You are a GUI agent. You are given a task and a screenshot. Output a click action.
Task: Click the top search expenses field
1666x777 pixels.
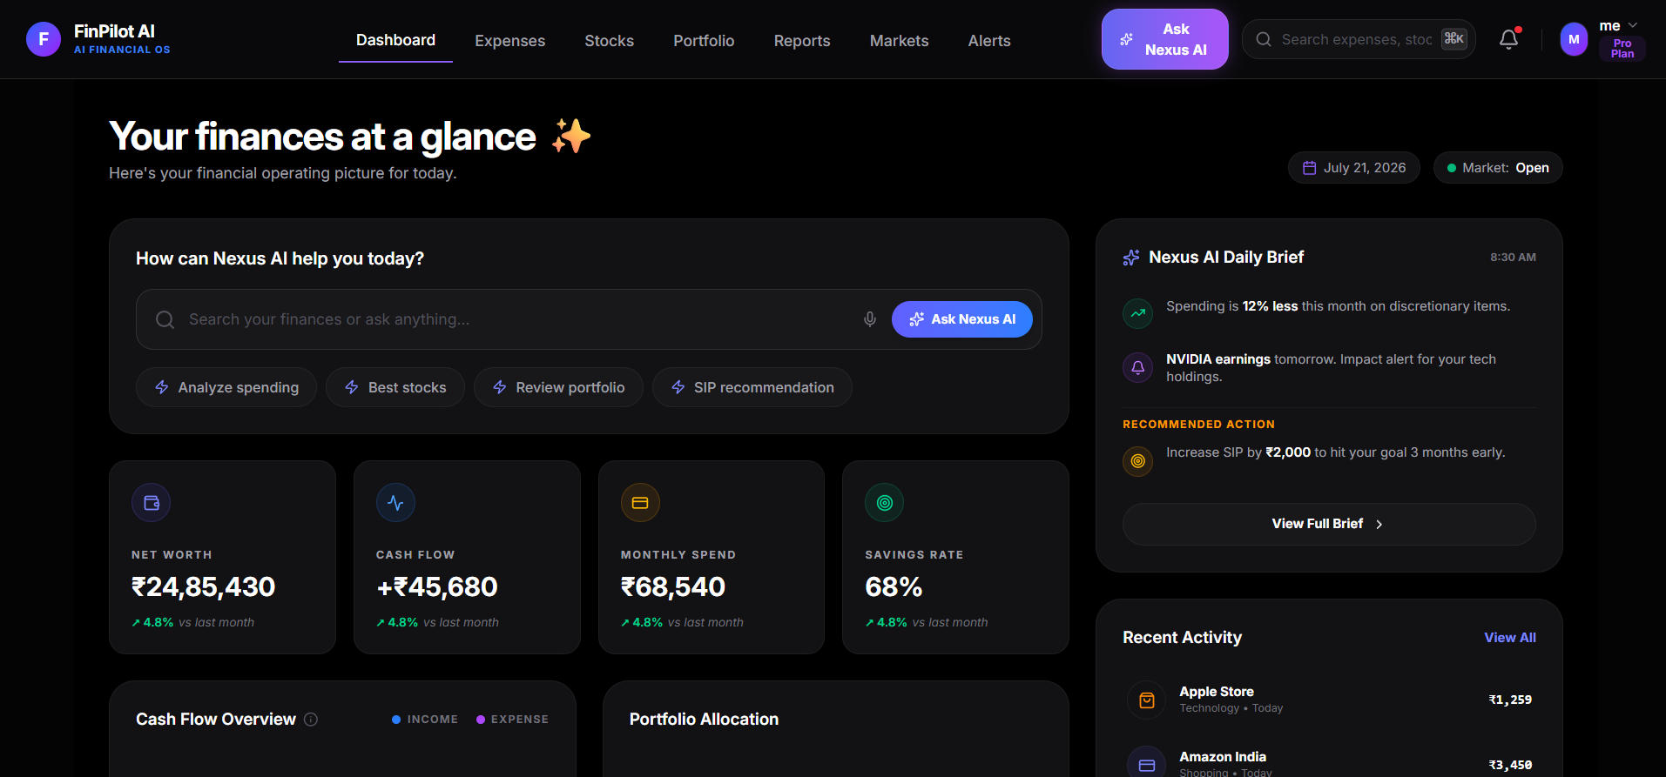point(1358,39)
